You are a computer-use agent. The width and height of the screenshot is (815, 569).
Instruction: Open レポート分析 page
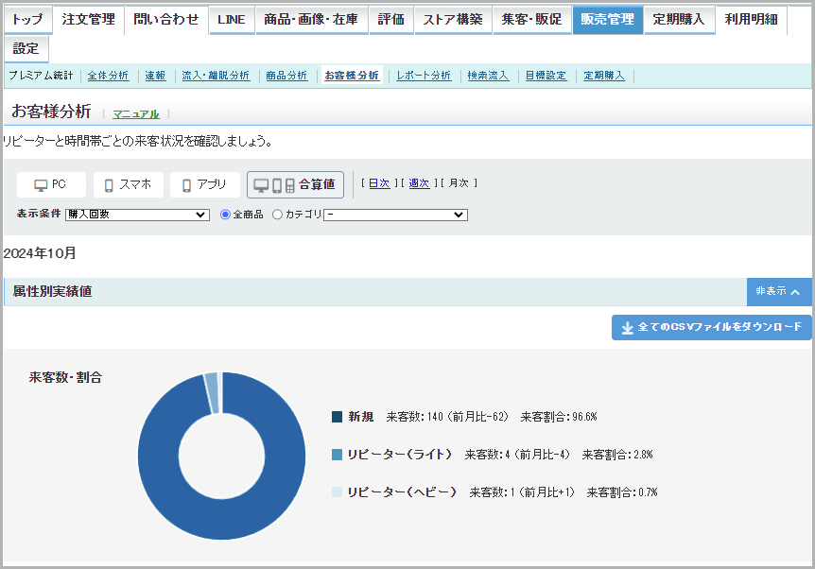[x=424, y=76]
